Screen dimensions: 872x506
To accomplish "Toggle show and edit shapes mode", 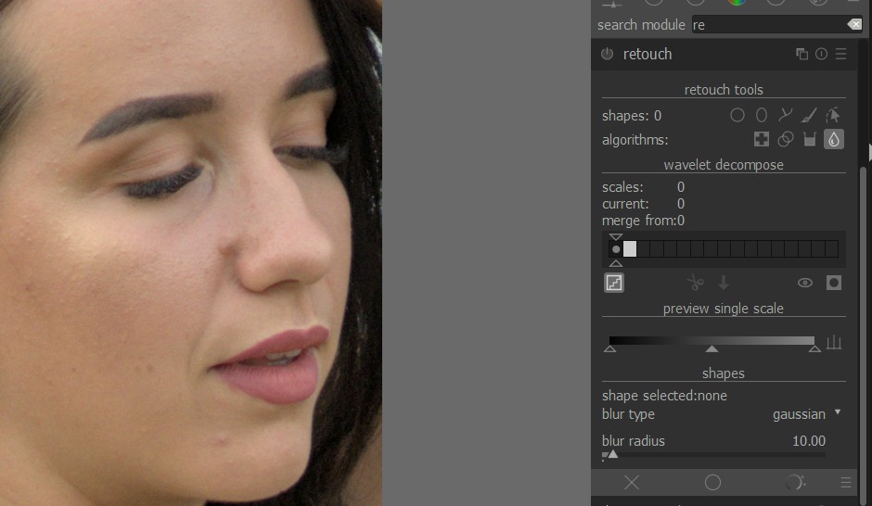I will coord(833,115).
